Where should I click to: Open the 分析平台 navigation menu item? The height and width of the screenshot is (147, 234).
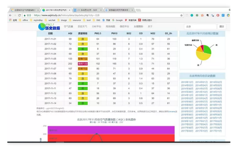point(96,27)
